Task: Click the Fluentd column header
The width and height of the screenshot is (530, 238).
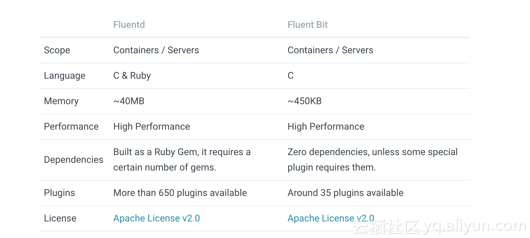Action: coord(129,25)
